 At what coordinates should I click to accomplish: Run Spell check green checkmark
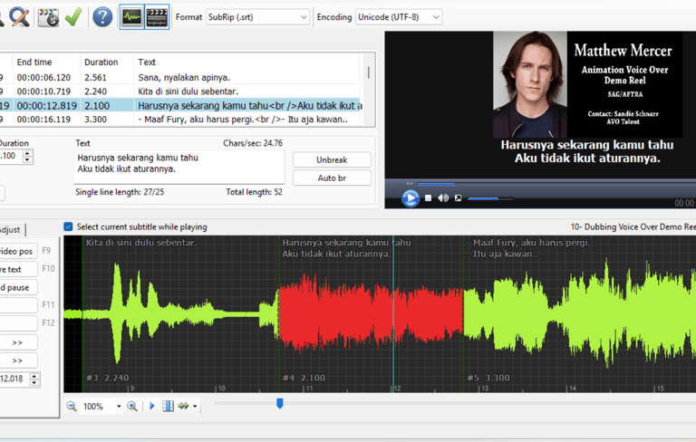[x=73, y=17]
